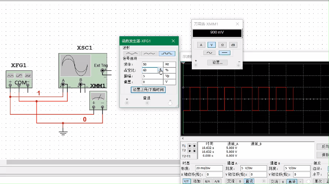This screenshot has width=329, height=184.
Task: Move cursor T2 right
Action: coord(194,151)
